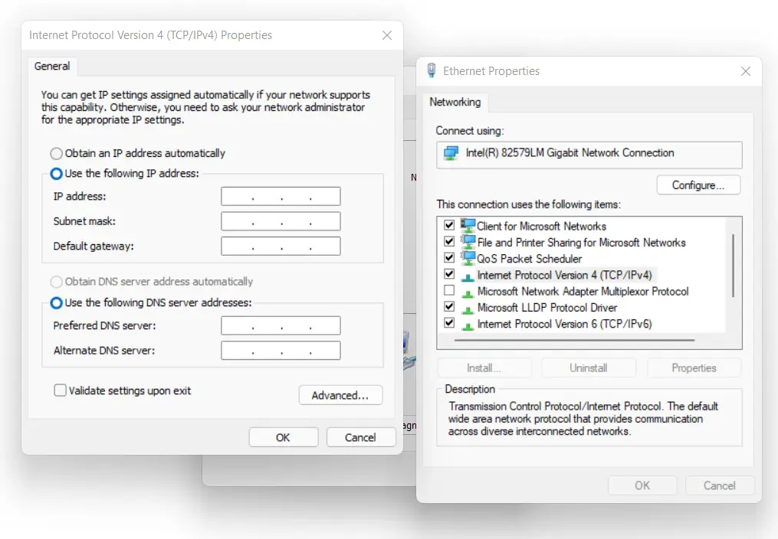Click Configure... in Ethernet Properties
This screenshot has height=539, width=778.
point(698,185)
